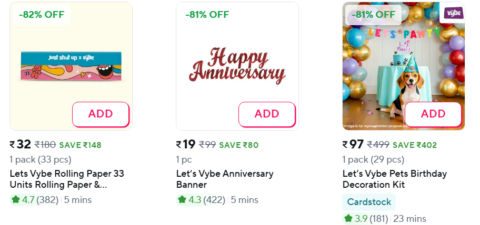
Task: Click -82% OFF badge on Rolling Paper
Action: [41, 15]
